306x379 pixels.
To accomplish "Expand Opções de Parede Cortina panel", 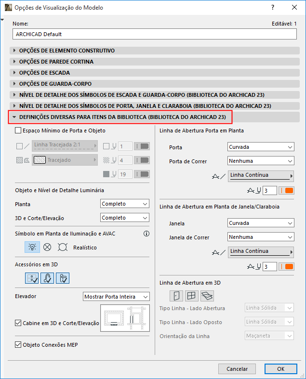I will pyautogui.click(x=155, y=62).
